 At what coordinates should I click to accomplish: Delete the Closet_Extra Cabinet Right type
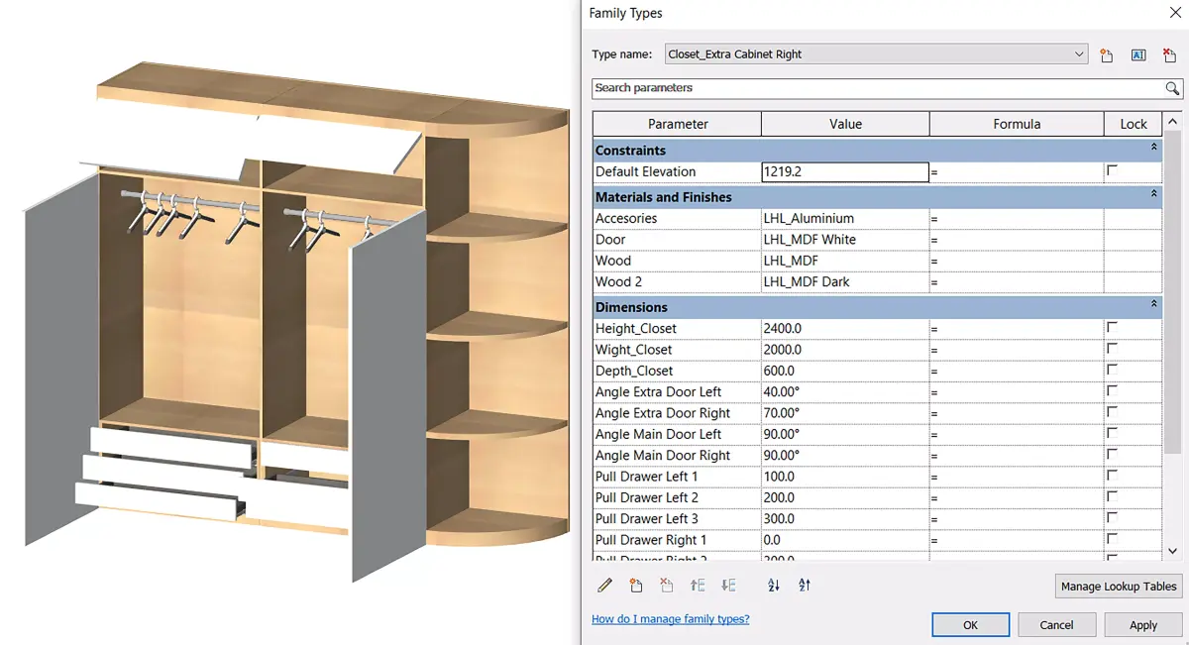pyautogui.click(x=1169, y=54)
